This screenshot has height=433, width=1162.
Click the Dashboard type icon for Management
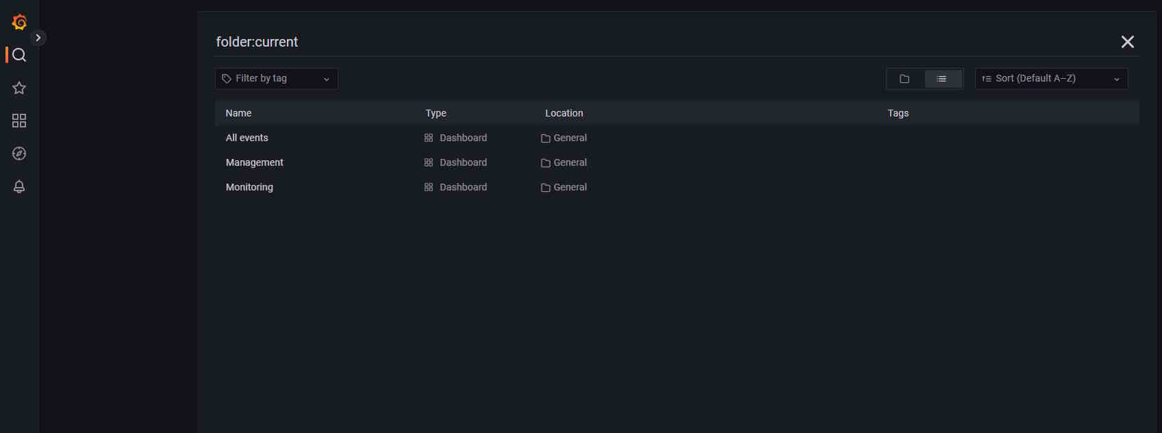point(429,162)
